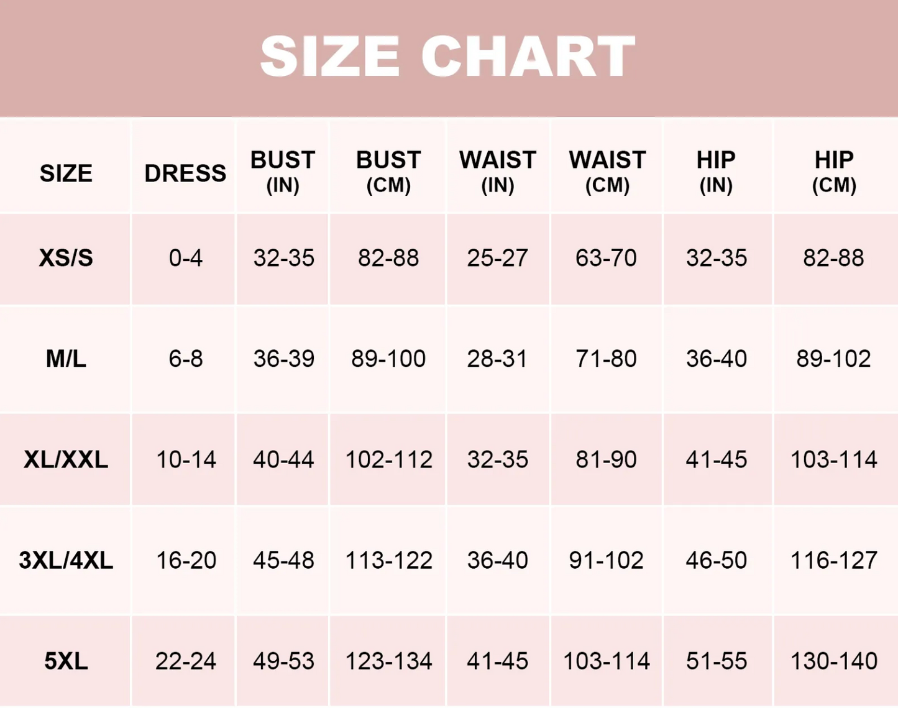Select the XL/XXL size label
Image resolution: width=898 pixels, height=708 pixels.
pos(66,459)
